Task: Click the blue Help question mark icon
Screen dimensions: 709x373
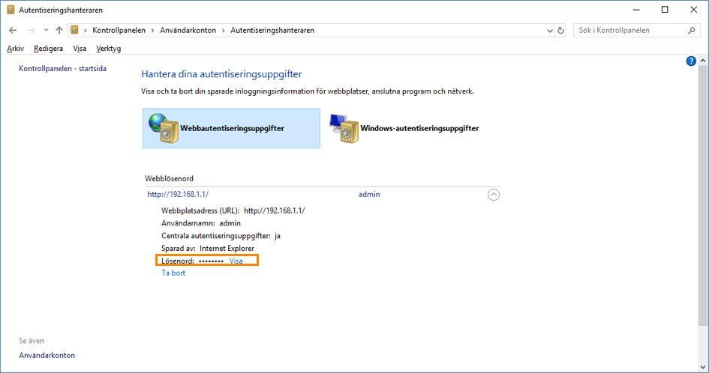Action: pyautogui.click(x=691, y=61)
